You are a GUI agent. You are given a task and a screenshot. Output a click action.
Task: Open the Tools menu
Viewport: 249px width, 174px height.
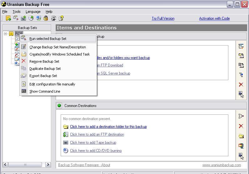pyautogui.click(x=17, y=12)
